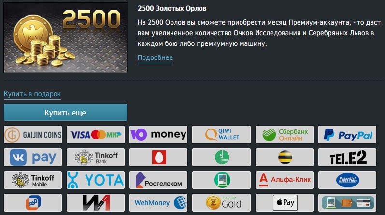Viewport: 385px width, 215px height.
Task: Choose PayPal as payment method
Action: [x=347, y=135]
